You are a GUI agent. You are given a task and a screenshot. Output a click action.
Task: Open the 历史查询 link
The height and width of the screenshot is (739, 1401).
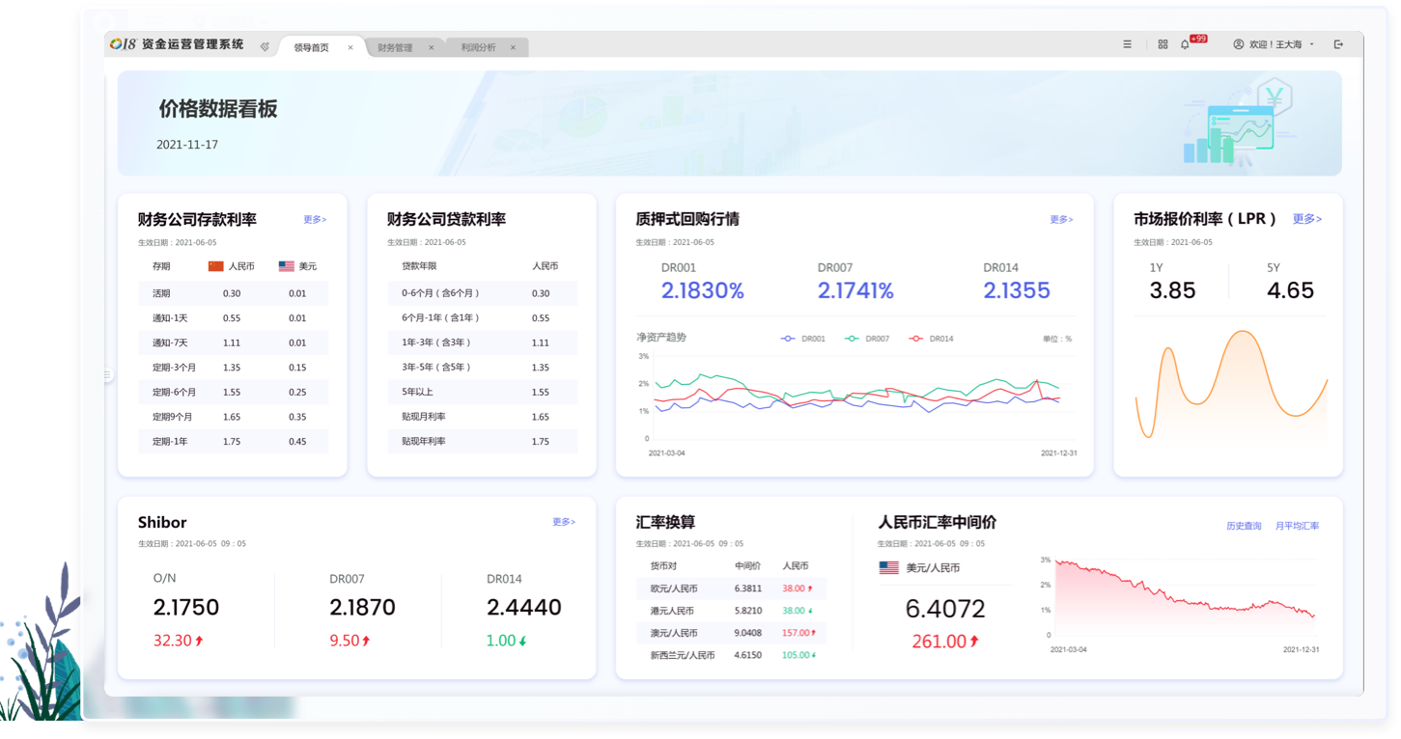[x=1244, y=526]
